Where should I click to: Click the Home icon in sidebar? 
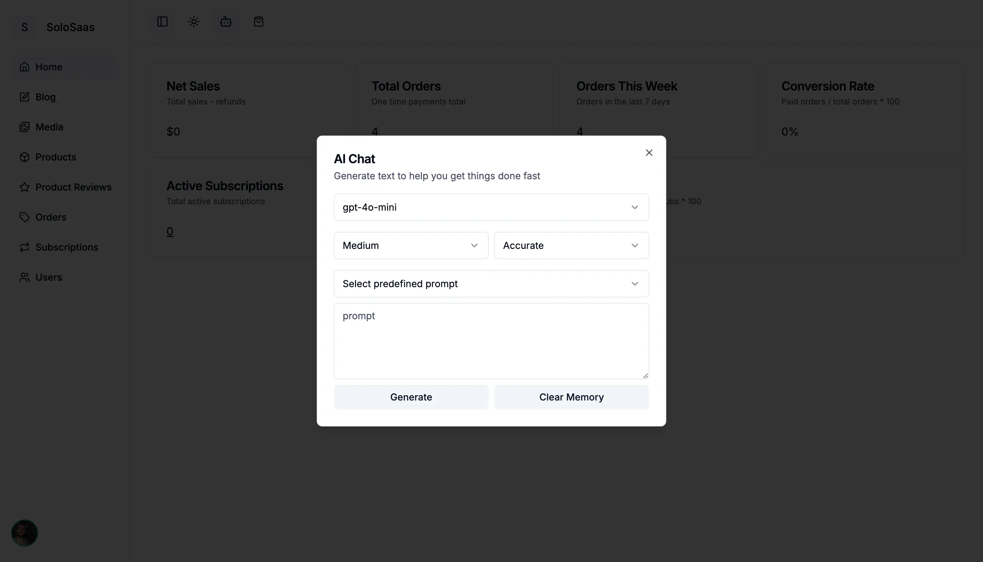click(x=25, y=67)
